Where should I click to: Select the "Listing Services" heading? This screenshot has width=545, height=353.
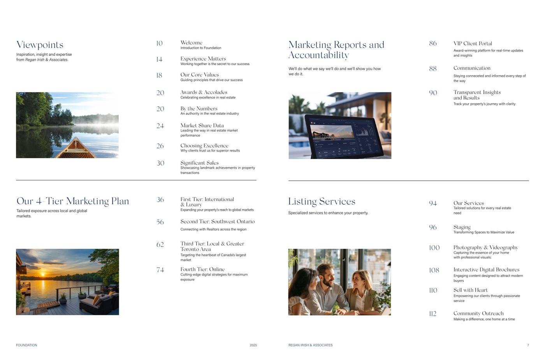point(322,201)
